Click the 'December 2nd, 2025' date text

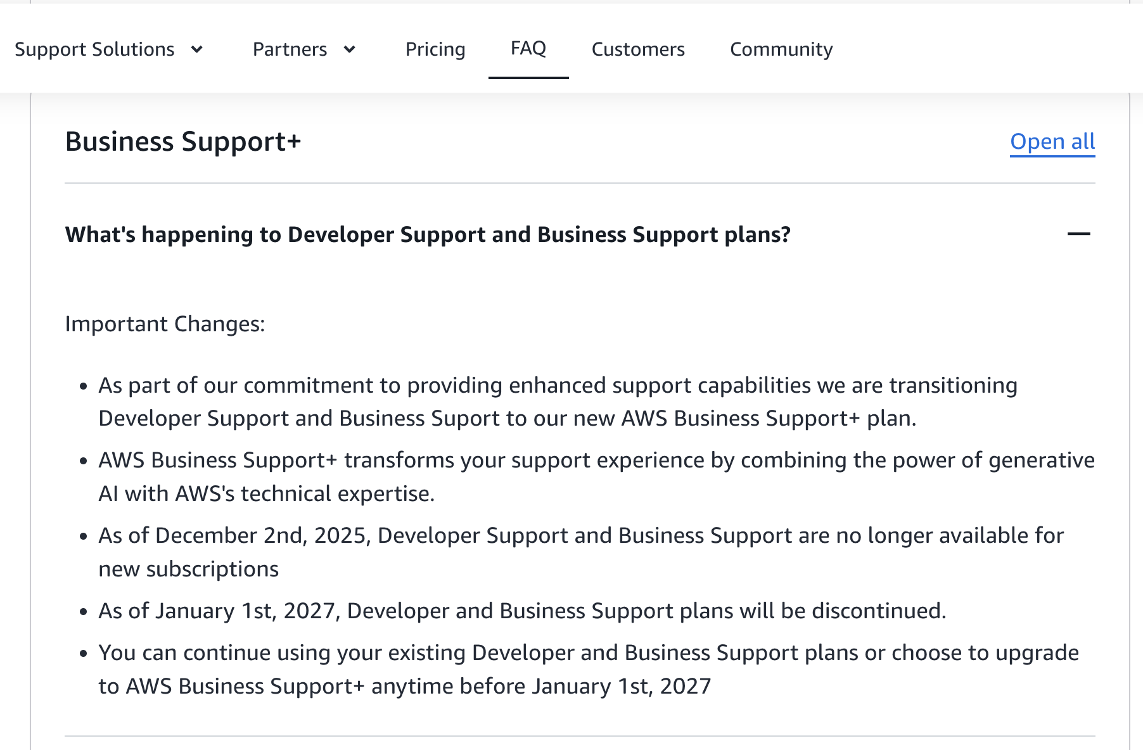click(261, 536)
